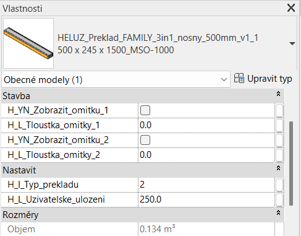
Task: Enable the H_YN_Zobrazit_omitku_2 checkbox
Action: pyautogui.click(x=145, y=140)
